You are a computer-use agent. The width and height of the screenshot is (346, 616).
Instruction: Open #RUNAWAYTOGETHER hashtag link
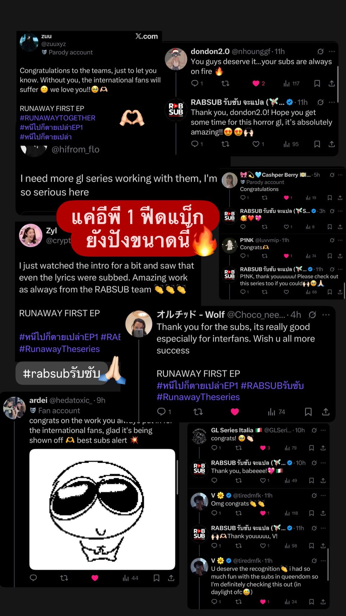tap(58, 118)
